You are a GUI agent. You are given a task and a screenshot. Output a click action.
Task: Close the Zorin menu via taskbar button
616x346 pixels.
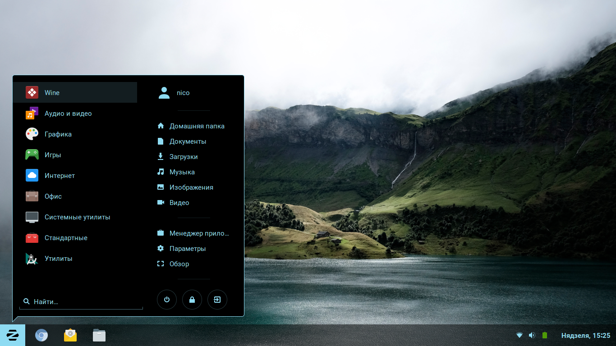tap(13, 335)
